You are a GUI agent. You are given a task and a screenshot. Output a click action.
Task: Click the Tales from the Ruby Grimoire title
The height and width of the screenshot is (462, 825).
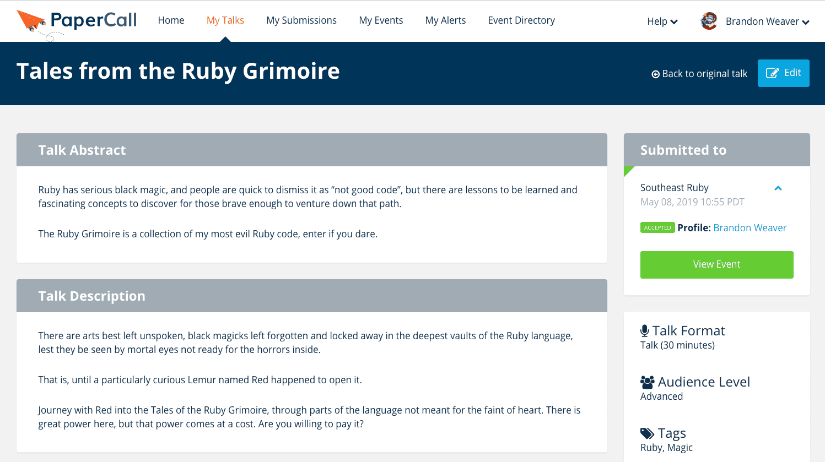[178, 71]
